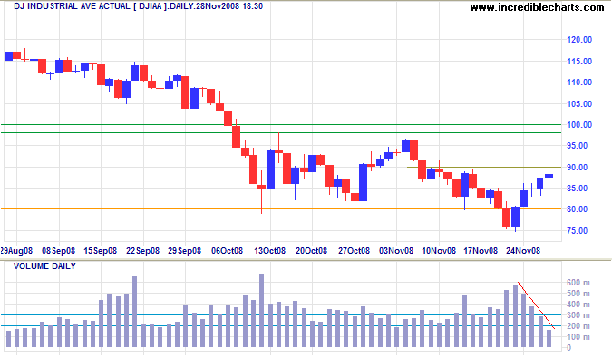The height and width of the screenshot is (358, 612).
Task: Click the 22Sep08 date label
Action: point(143,251)
